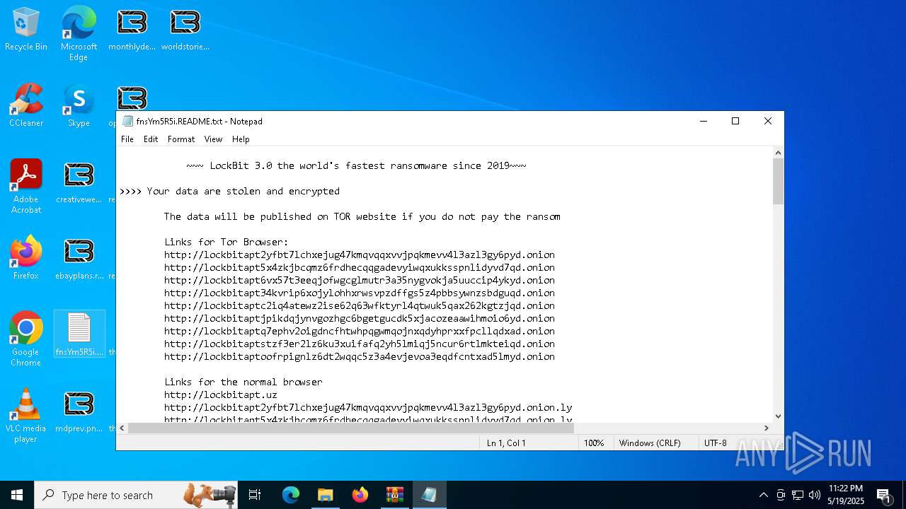Select the mdprev.pn... file icon
The height and width of the screenshot is (509, 906).
pos(79,411)
